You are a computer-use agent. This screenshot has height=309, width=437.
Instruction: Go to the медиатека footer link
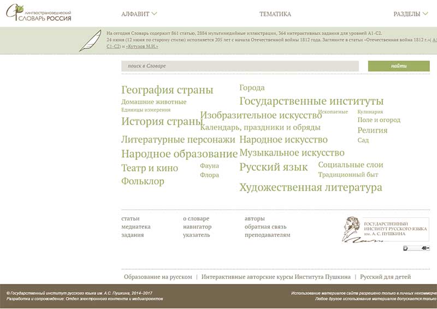(135, 227)
